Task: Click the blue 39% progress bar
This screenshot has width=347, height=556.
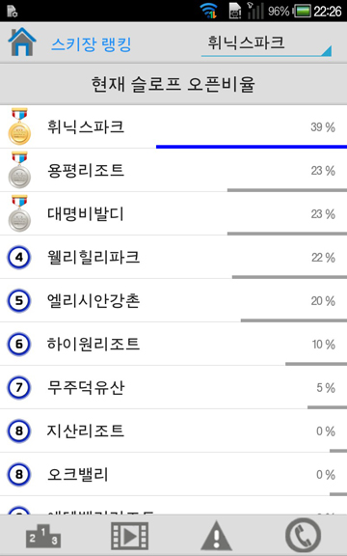Action: [x=252, y=147]
